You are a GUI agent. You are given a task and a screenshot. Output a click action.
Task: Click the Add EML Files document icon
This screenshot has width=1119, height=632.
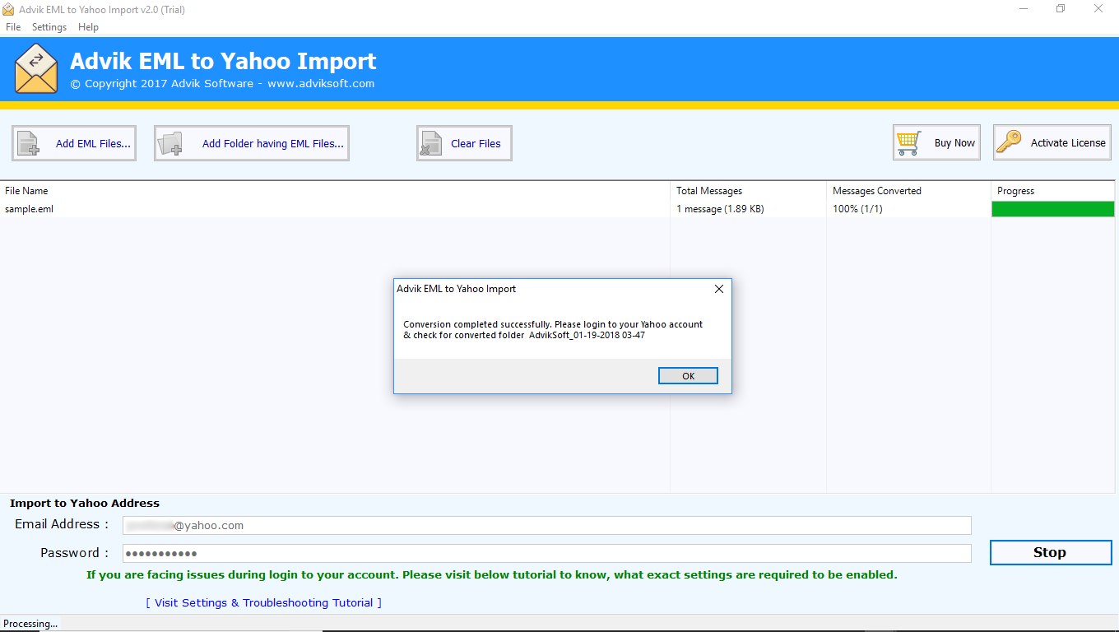pyautogui.click(x=28, y=143)
